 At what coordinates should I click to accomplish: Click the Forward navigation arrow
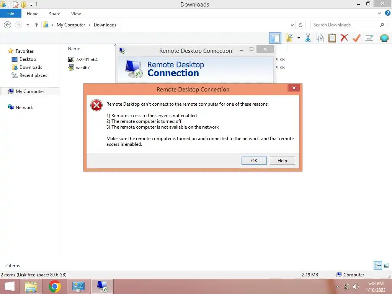tap(18, 25)
